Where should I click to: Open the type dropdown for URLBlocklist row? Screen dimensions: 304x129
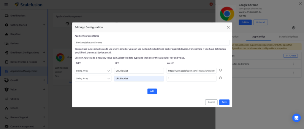pos(93,79)
